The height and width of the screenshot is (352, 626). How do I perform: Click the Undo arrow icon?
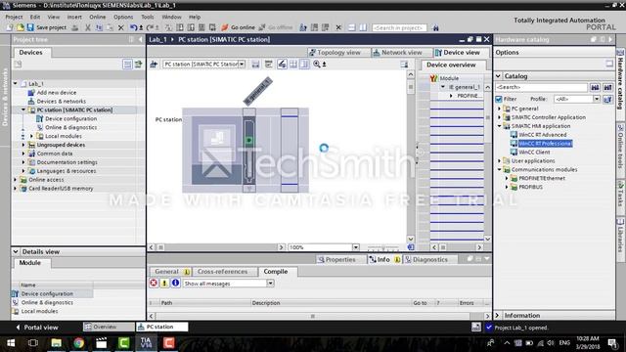[x=133, y=27]
